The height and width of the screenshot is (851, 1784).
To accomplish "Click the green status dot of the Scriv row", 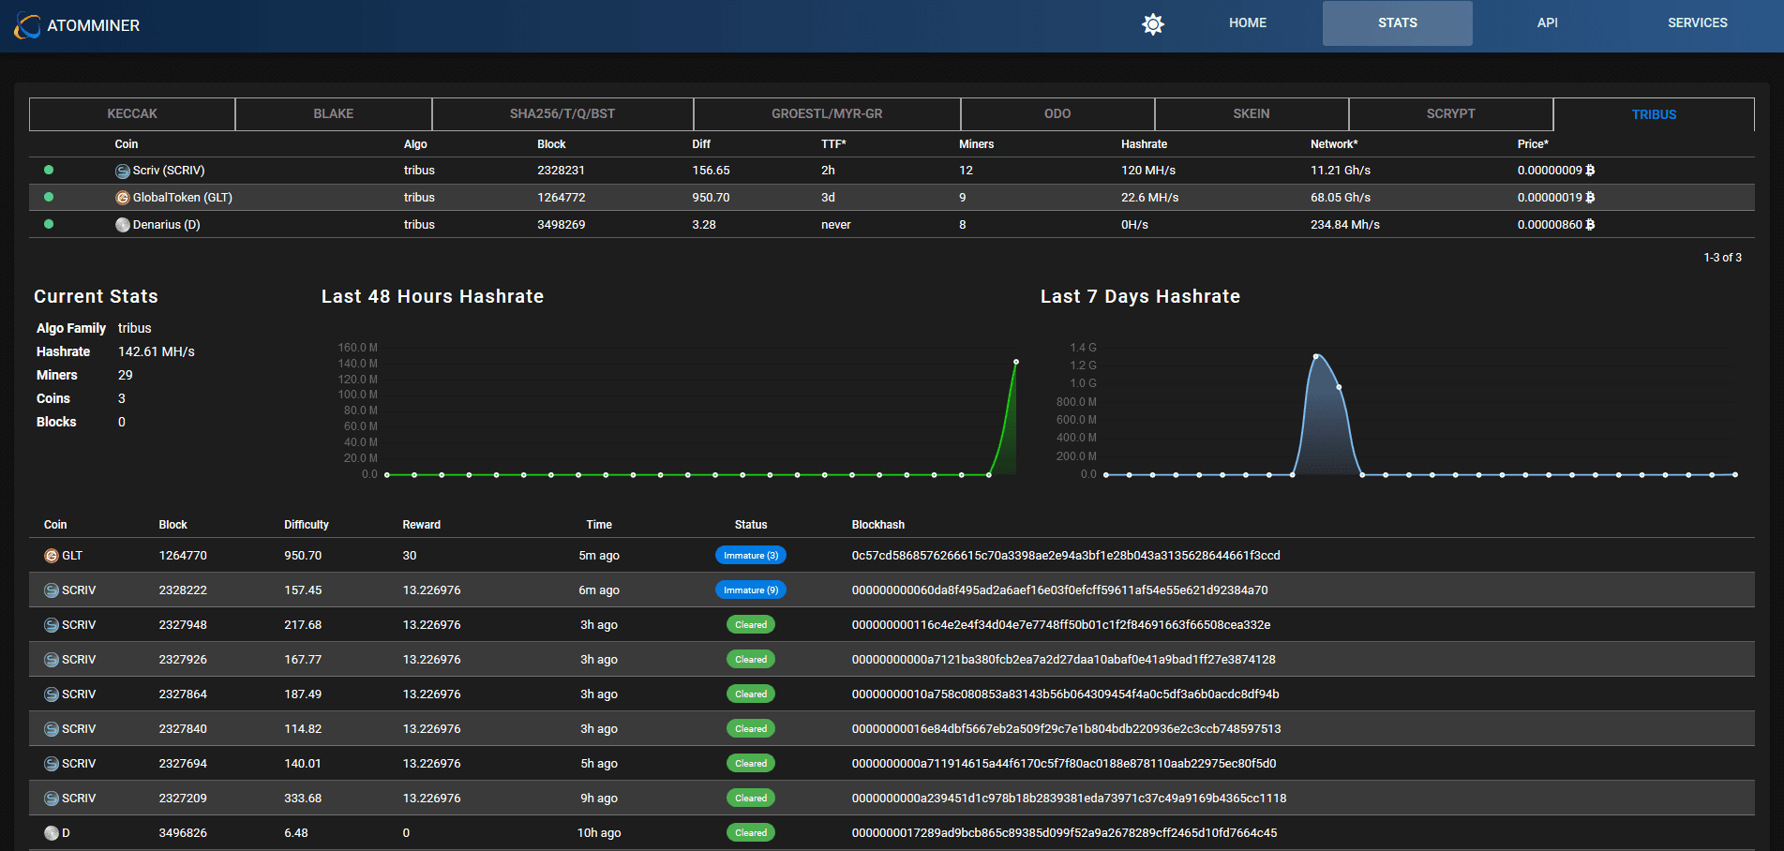I will point(49,170).
